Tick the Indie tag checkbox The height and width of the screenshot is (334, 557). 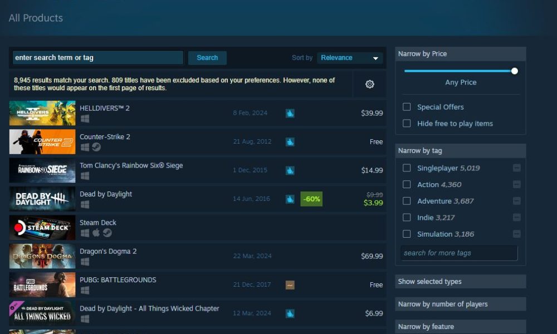coord(407,218)
